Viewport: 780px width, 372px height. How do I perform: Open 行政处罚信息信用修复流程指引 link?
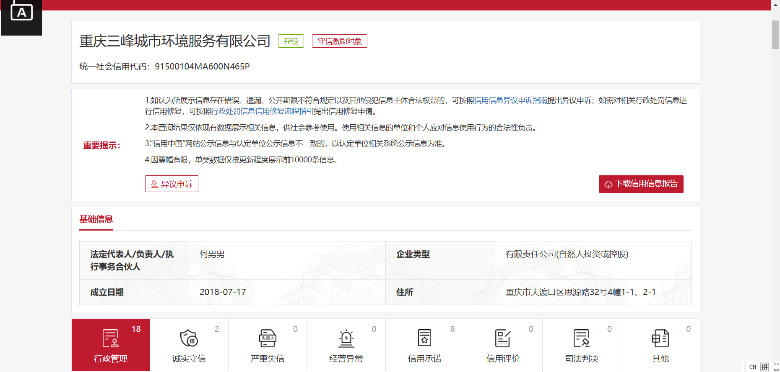(x=262, y=111)
